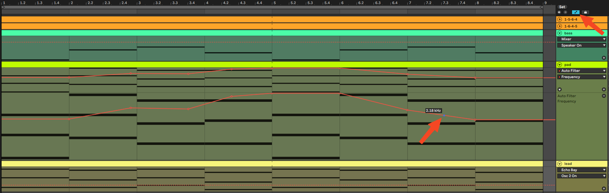Click the Set locator button
609x193 pixels.
[x=562, y=7]
